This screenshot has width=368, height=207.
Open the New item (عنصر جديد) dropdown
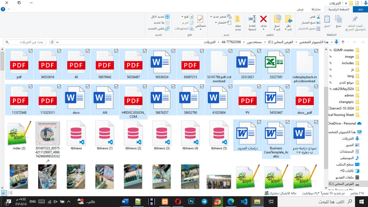tap(220, 17)
